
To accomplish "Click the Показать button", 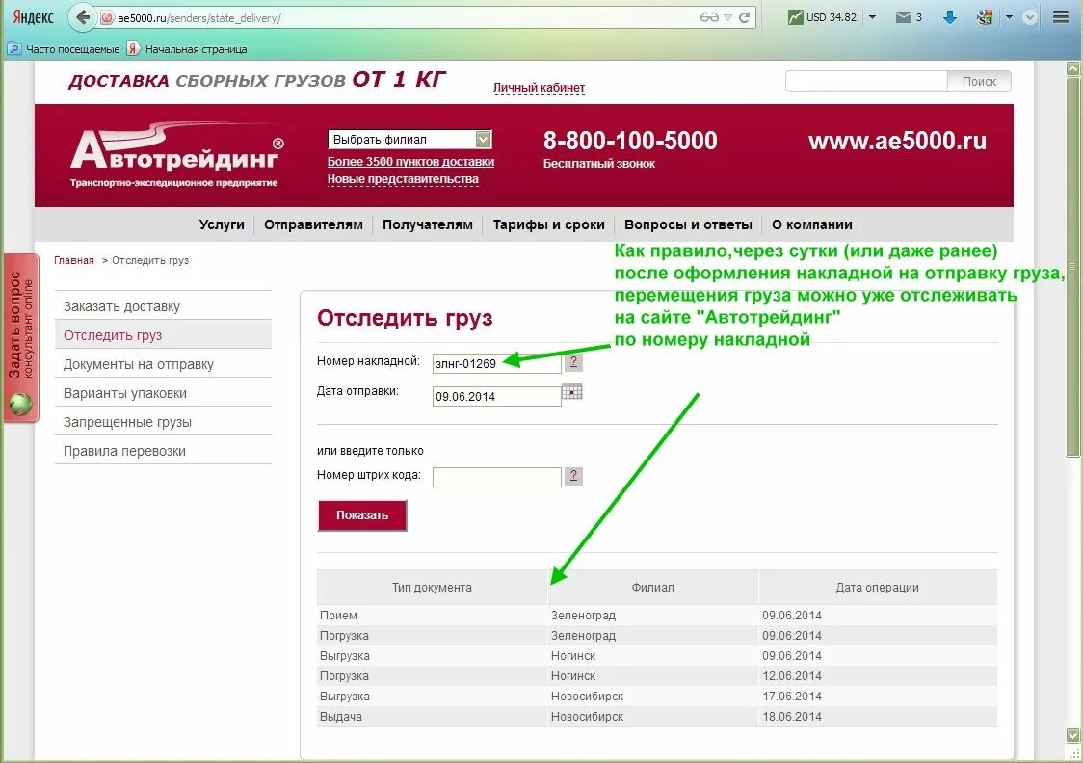I will pos(362,515).
